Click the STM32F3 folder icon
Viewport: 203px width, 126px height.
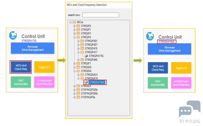point(78,33)
